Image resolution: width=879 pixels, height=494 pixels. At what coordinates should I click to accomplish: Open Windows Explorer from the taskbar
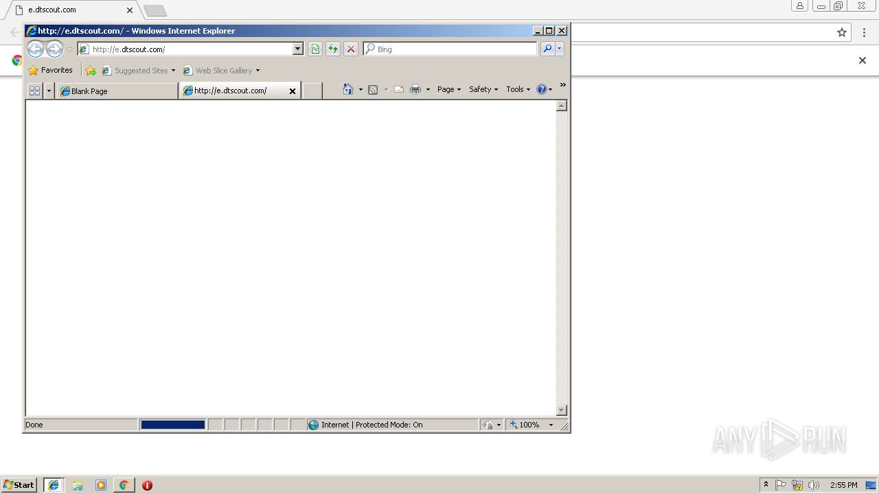[x=78, y=485]
